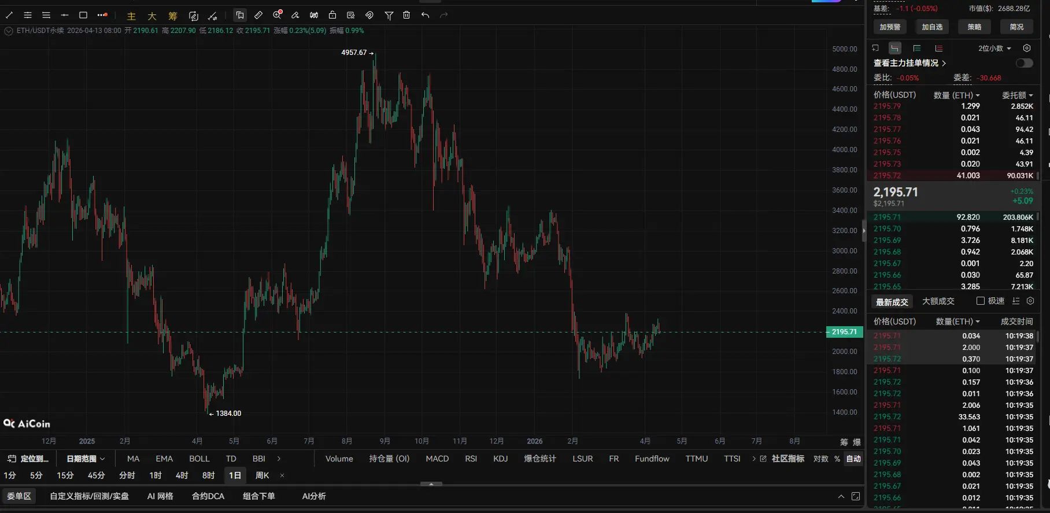Select the trend line drawing tool
The height and width of the screenshot is (513, 1050).
tap(9, 15)
